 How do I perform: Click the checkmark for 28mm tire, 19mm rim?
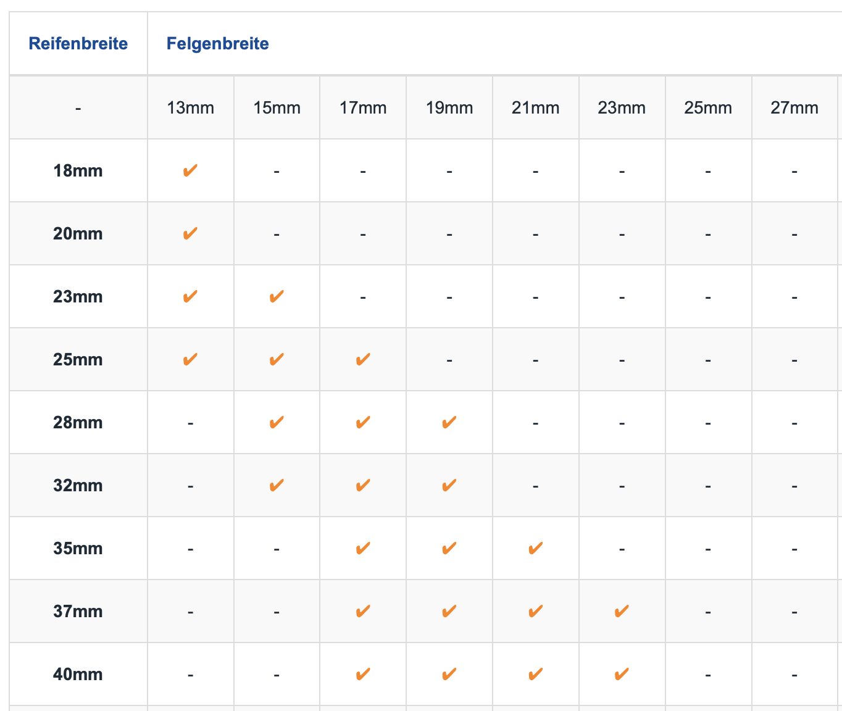[x=449, y=423]
